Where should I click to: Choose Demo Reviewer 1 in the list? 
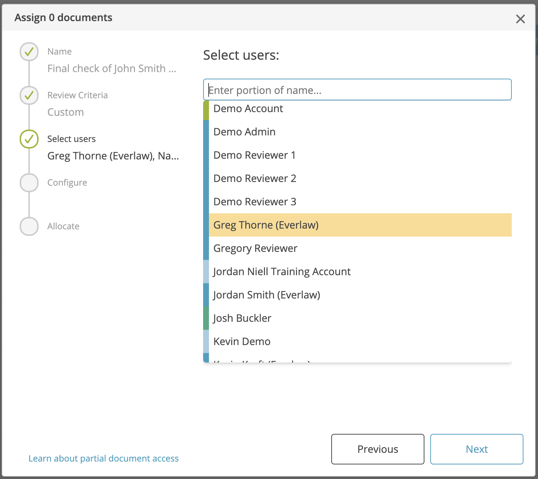(357, 155)
